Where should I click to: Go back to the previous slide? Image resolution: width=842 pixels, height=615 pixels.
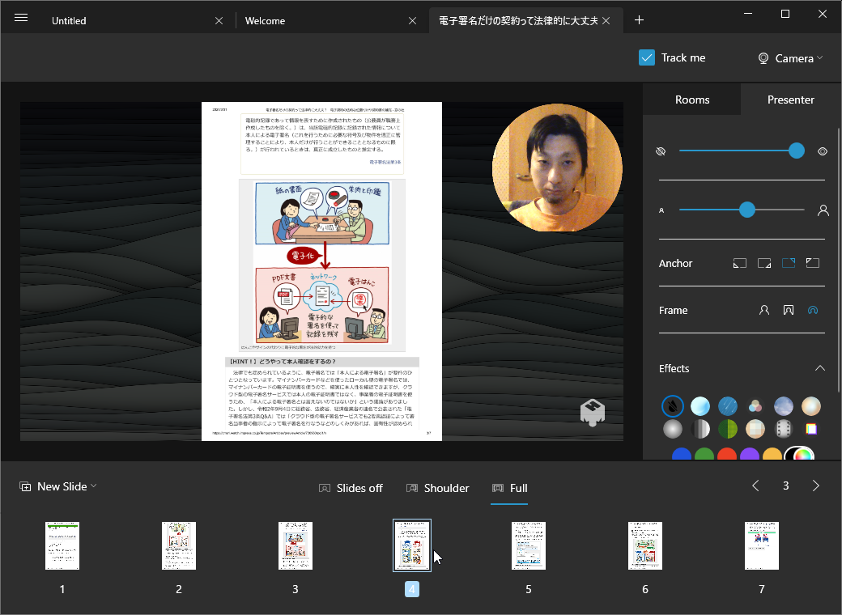pos(755,486)
